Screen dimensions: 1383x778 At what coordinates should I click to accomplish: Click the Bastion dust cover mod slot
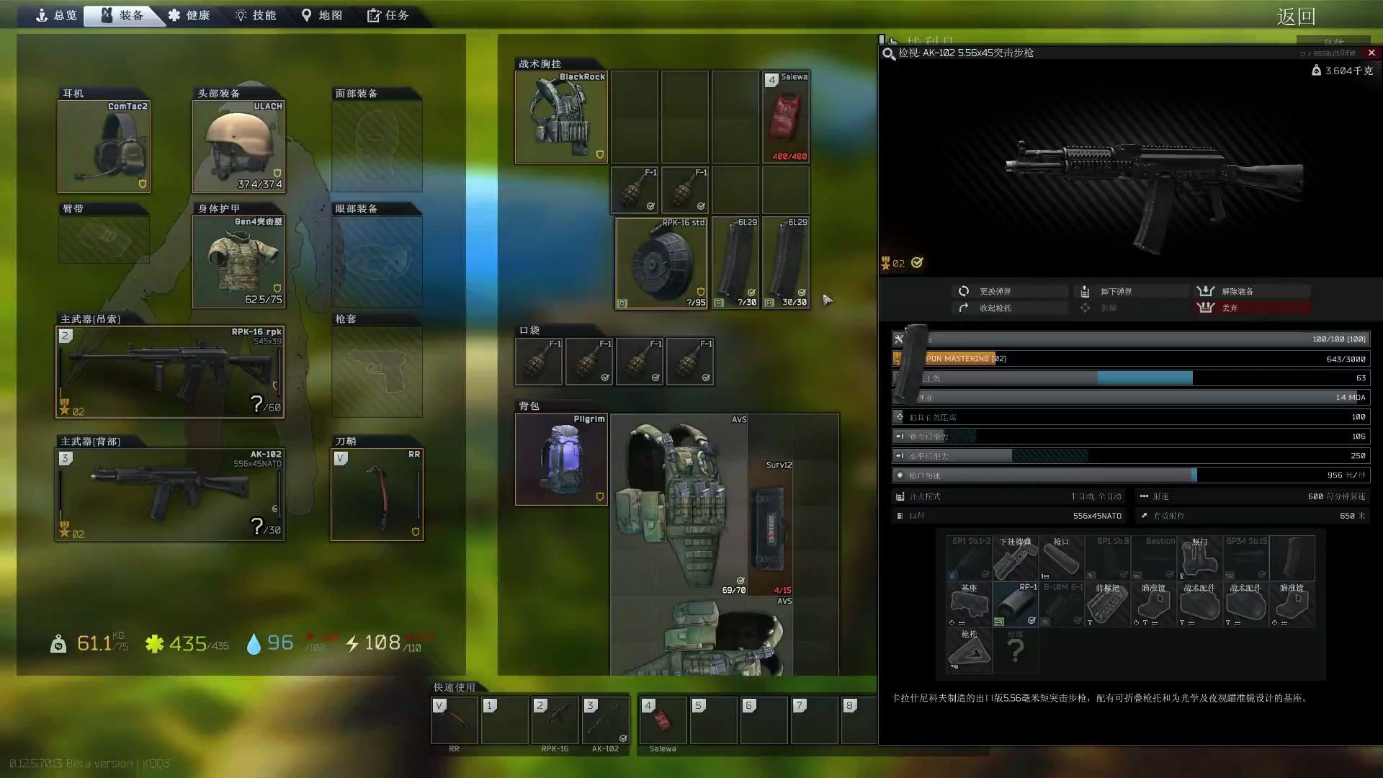[x=1154, y=558]
